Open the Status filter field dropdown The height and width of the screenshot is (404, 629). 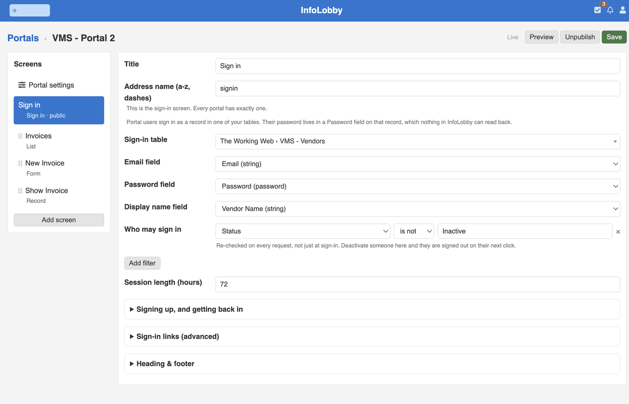[x=303, y=231]
